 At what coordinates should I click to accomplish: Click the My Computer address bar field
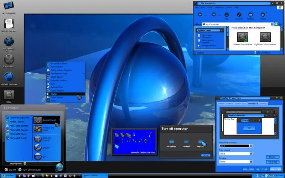click(x=237, y=24)
